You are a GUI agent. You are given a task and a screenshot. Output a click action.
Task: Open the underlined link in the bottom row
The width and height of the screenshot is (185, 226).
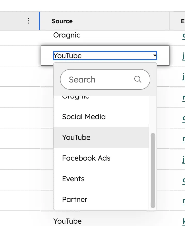click(x=184, y=221)
